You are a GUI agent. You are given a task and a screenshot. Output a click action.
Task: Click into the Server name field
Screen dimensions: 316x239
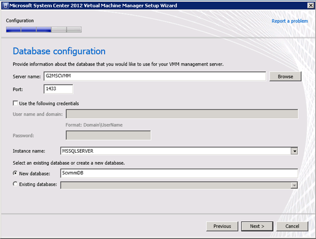(x=155, y=76)
